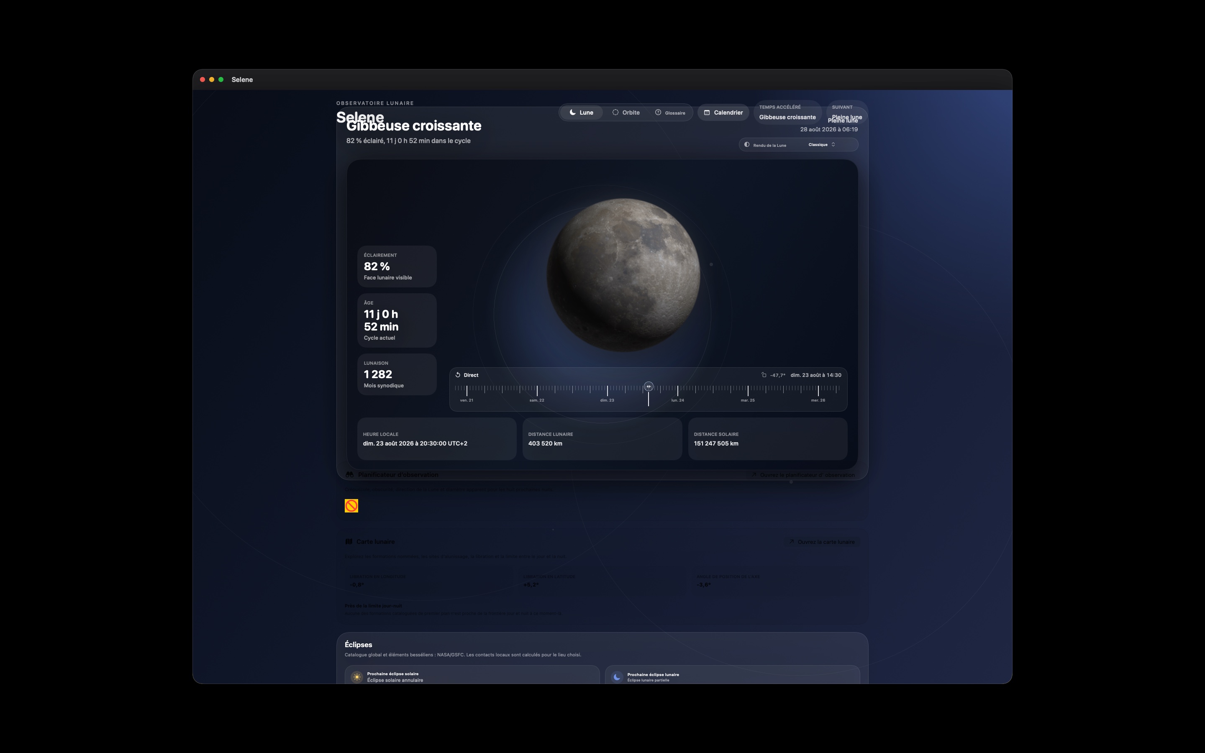Screen dimensions: 1205x753
Task: Click the Âge 11 j 0 h card
Action: (397, 320)
